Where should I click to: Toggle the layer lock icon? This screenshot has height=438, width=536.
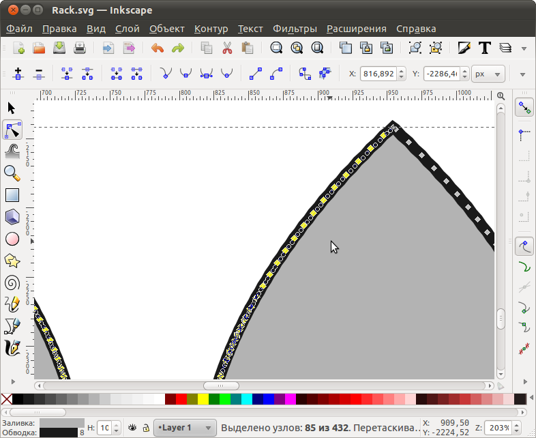(146, 428)
